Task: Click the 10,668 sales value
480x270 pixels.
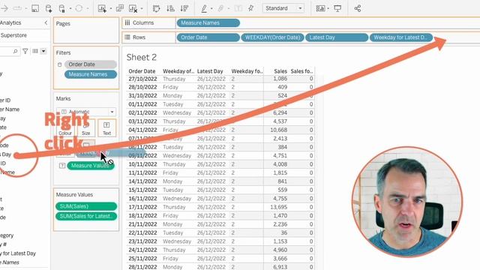Action: pyautogui.click(x=278, y=130)
